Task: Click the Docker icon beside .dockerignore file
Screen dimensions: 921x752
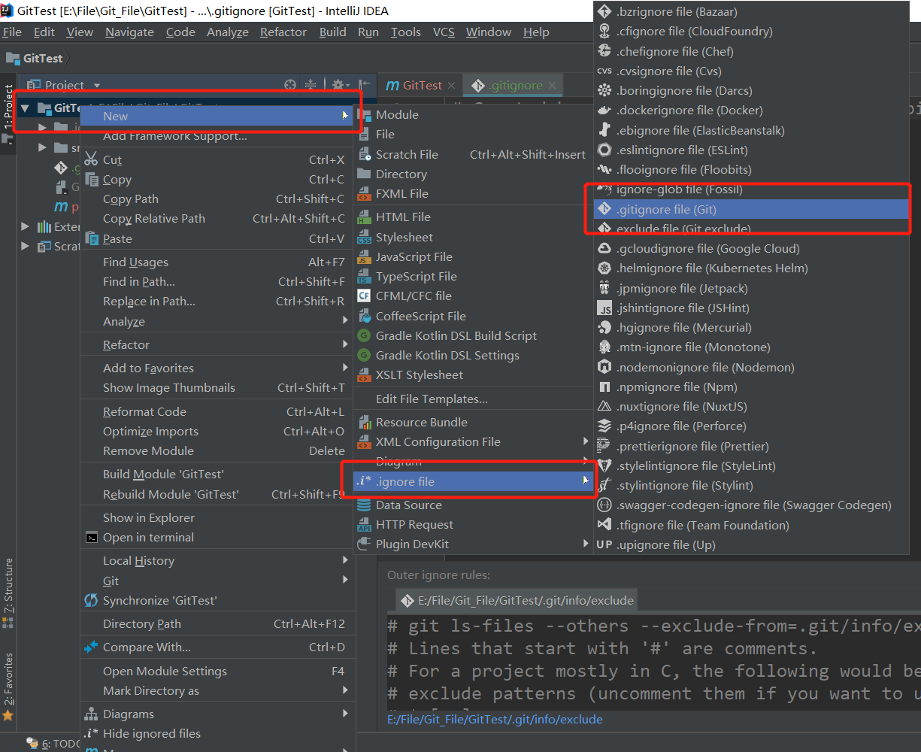Action: 604,111
